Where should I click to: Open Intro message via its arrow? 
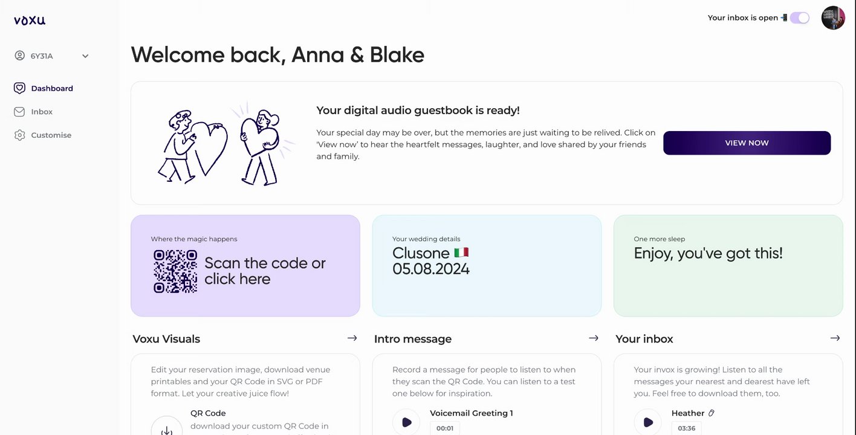pyautogui.click(x=594, y=338)
